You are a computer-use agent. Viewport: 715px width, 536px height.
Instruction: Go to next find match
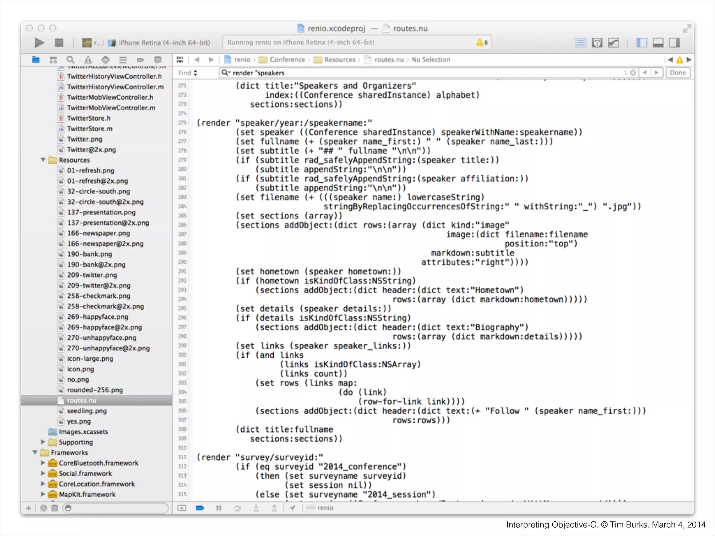pos(656,73)
